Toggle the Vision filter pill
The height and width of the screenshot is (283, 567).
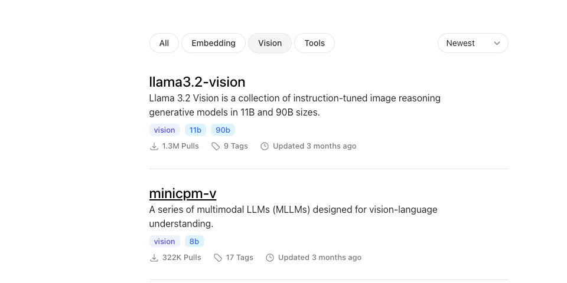pos(270,43)
